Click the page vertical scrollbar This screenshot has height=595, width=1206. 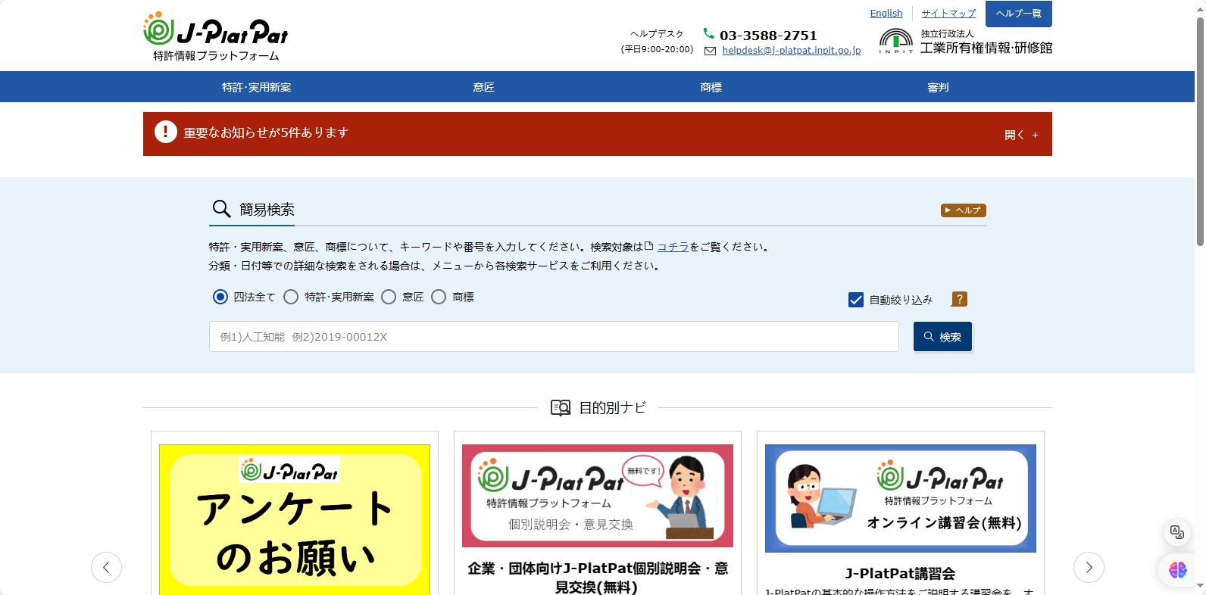tap(1200, 132)
